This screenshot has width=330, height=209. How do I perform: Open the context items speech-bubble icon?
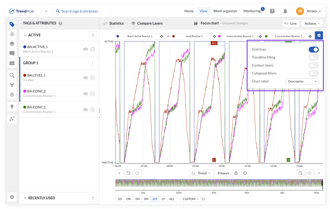12,54
